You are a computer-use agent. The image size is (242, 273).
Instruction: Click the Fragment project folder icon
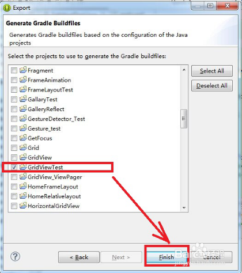pyautogui.click(x=23, y=70)
